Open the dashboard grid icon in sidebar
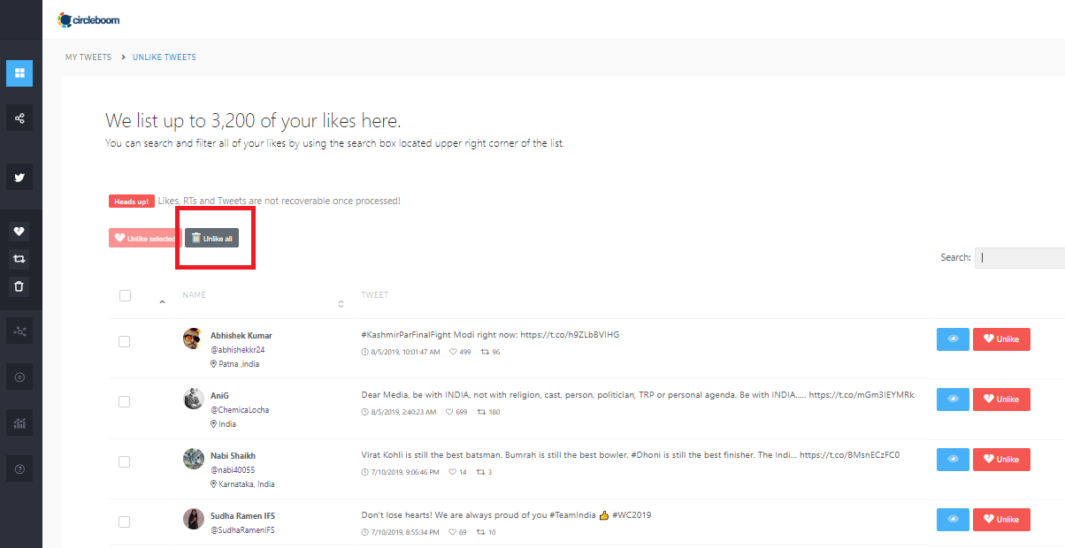 pos(19,73)
